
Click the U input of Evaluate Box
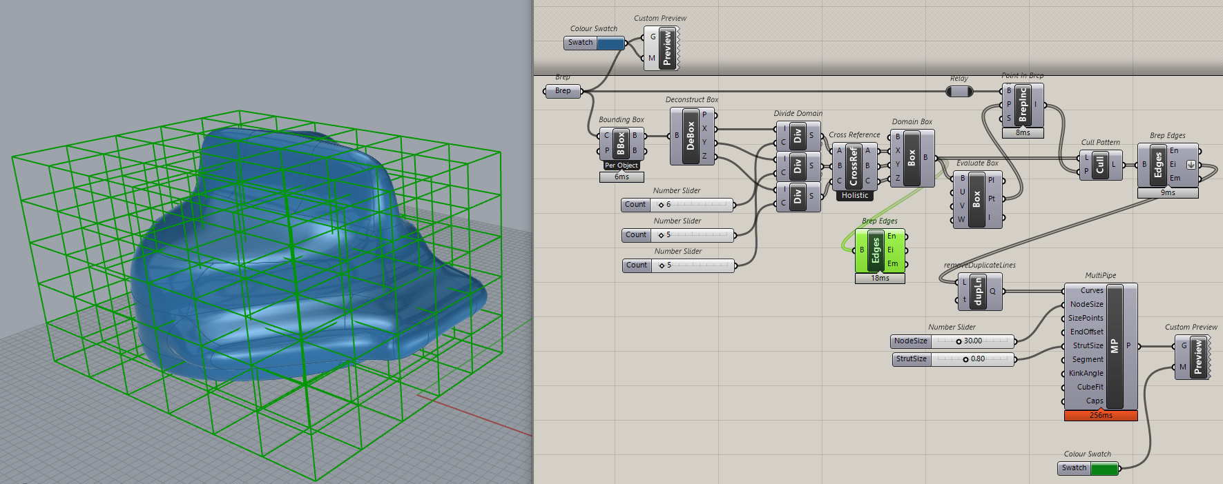(962, 192)
